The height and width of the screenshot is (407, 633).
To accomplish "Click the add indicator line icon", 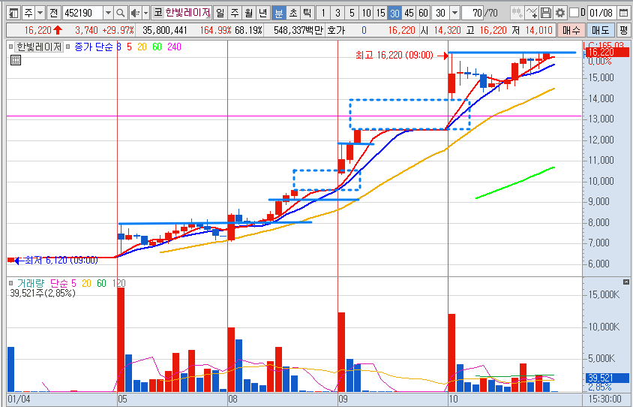I will (532, 13).
